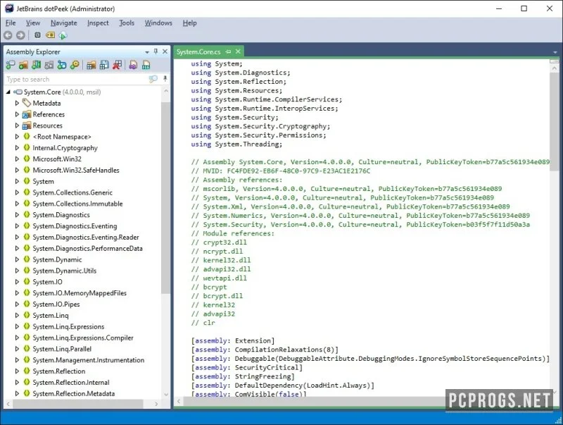
Task: Navigate back with the left arrow button
Action: (8, 35)
